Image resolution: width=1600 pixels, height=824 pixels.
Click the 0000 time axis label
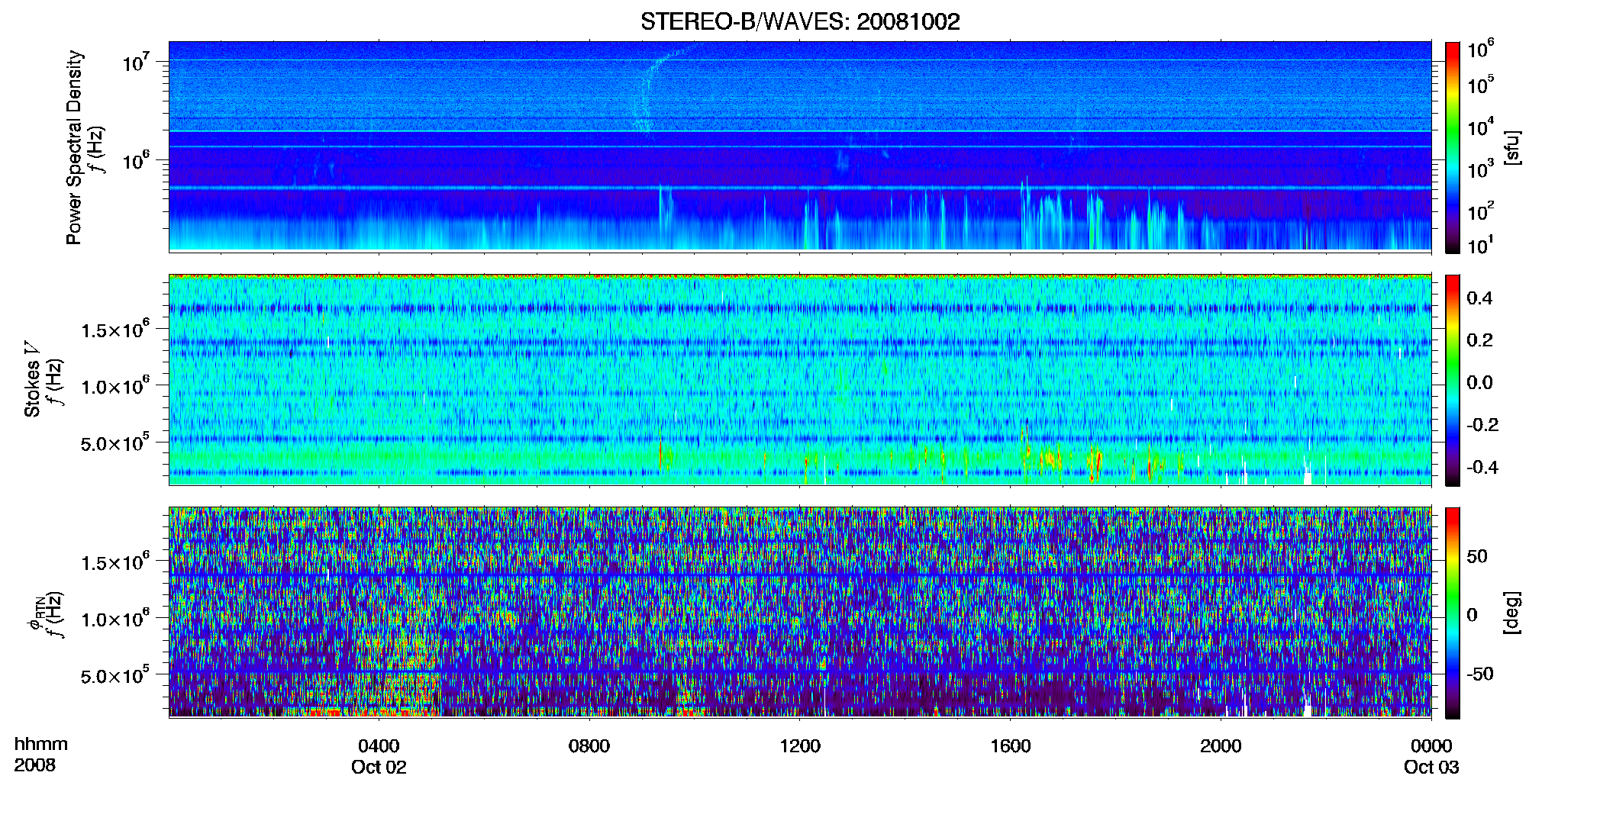[x=1431, y=745]
